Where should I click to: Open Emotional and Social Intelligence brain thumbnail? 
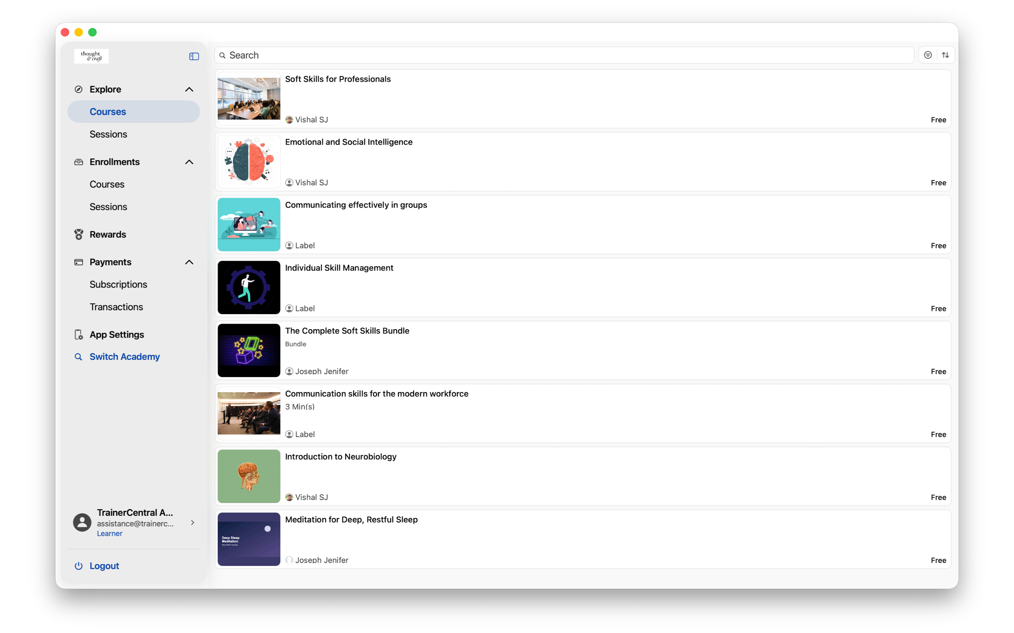click(249, 162)
